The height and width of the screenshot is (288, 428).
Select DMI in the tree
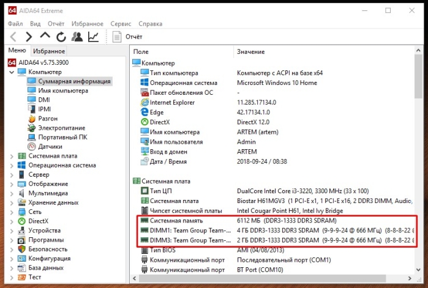[x=44, y=100]
